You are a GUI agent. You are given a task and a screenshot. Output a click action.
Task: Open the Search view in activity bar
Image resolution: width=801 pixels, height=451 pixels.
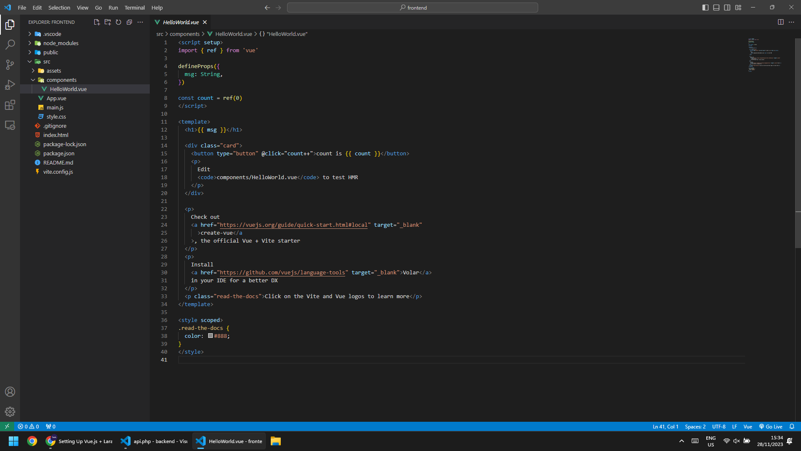pos(10,44)
